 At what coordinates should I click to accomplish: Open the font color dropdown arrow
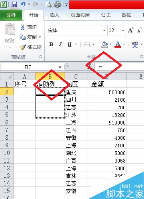click(x=124, y=44)
